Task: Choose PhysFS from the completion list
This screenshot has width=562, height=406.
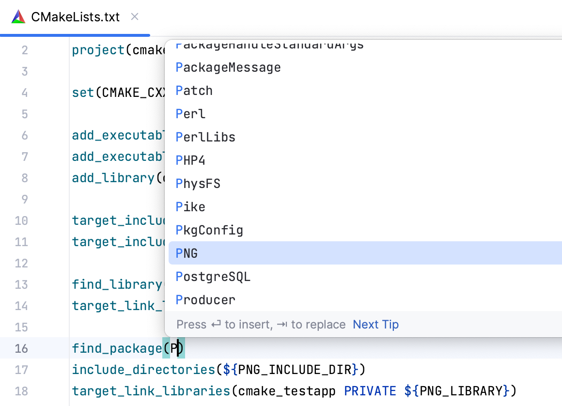Action: [x=198, y=183]
